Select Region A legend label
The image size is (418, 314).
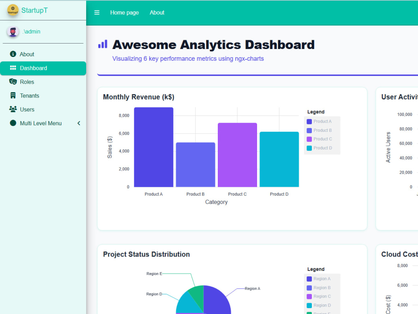tap(322, 279)
